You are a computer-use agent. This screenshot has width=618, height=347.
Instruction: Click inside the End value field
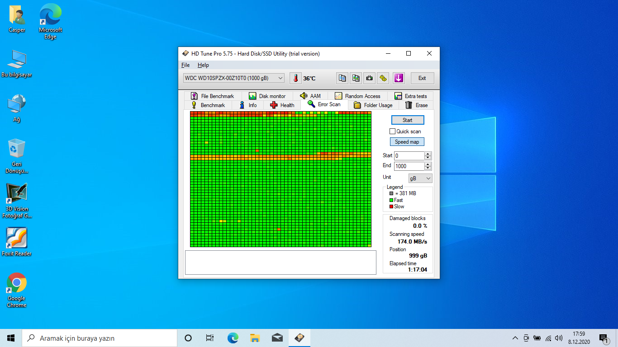(x=409, y=166)
